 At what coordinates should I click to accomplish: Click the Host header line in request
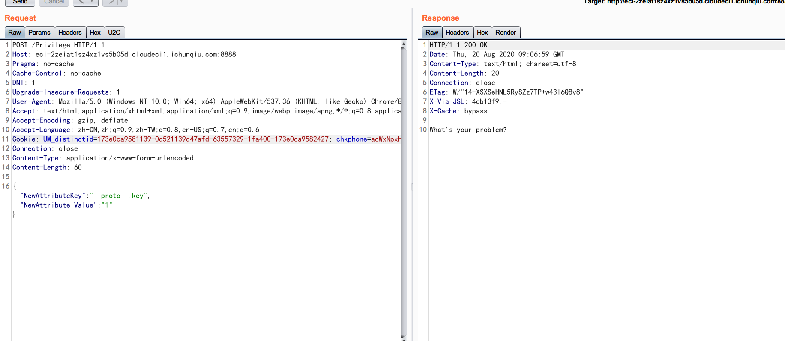tap(124, 54)
